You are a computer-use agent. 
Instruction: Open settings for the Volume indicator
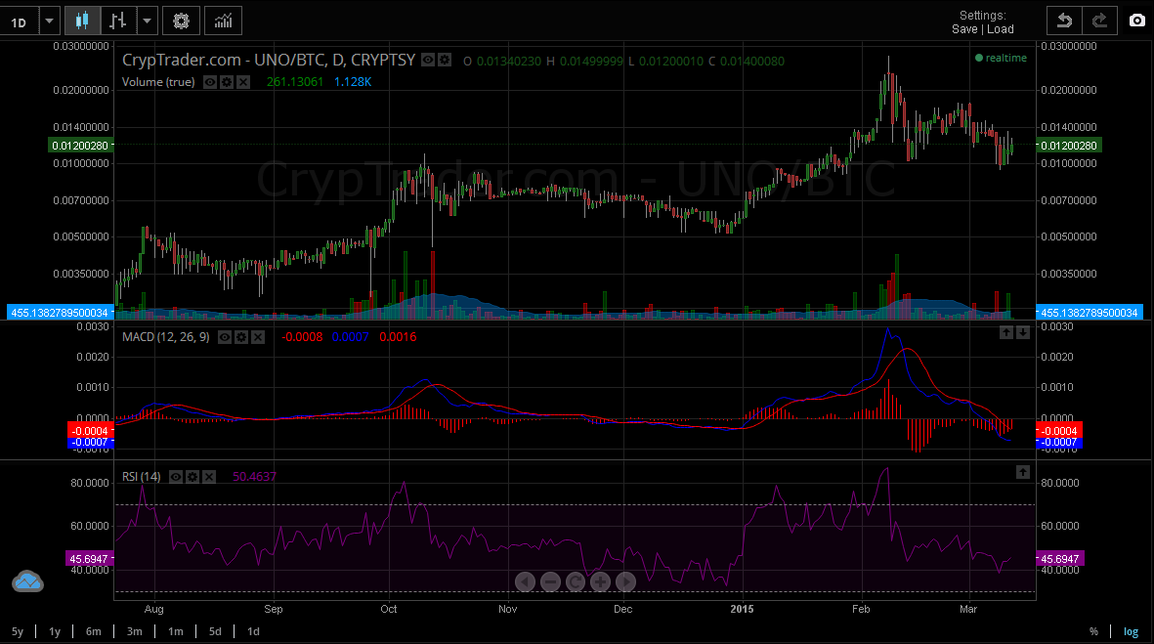pos(227,82)
